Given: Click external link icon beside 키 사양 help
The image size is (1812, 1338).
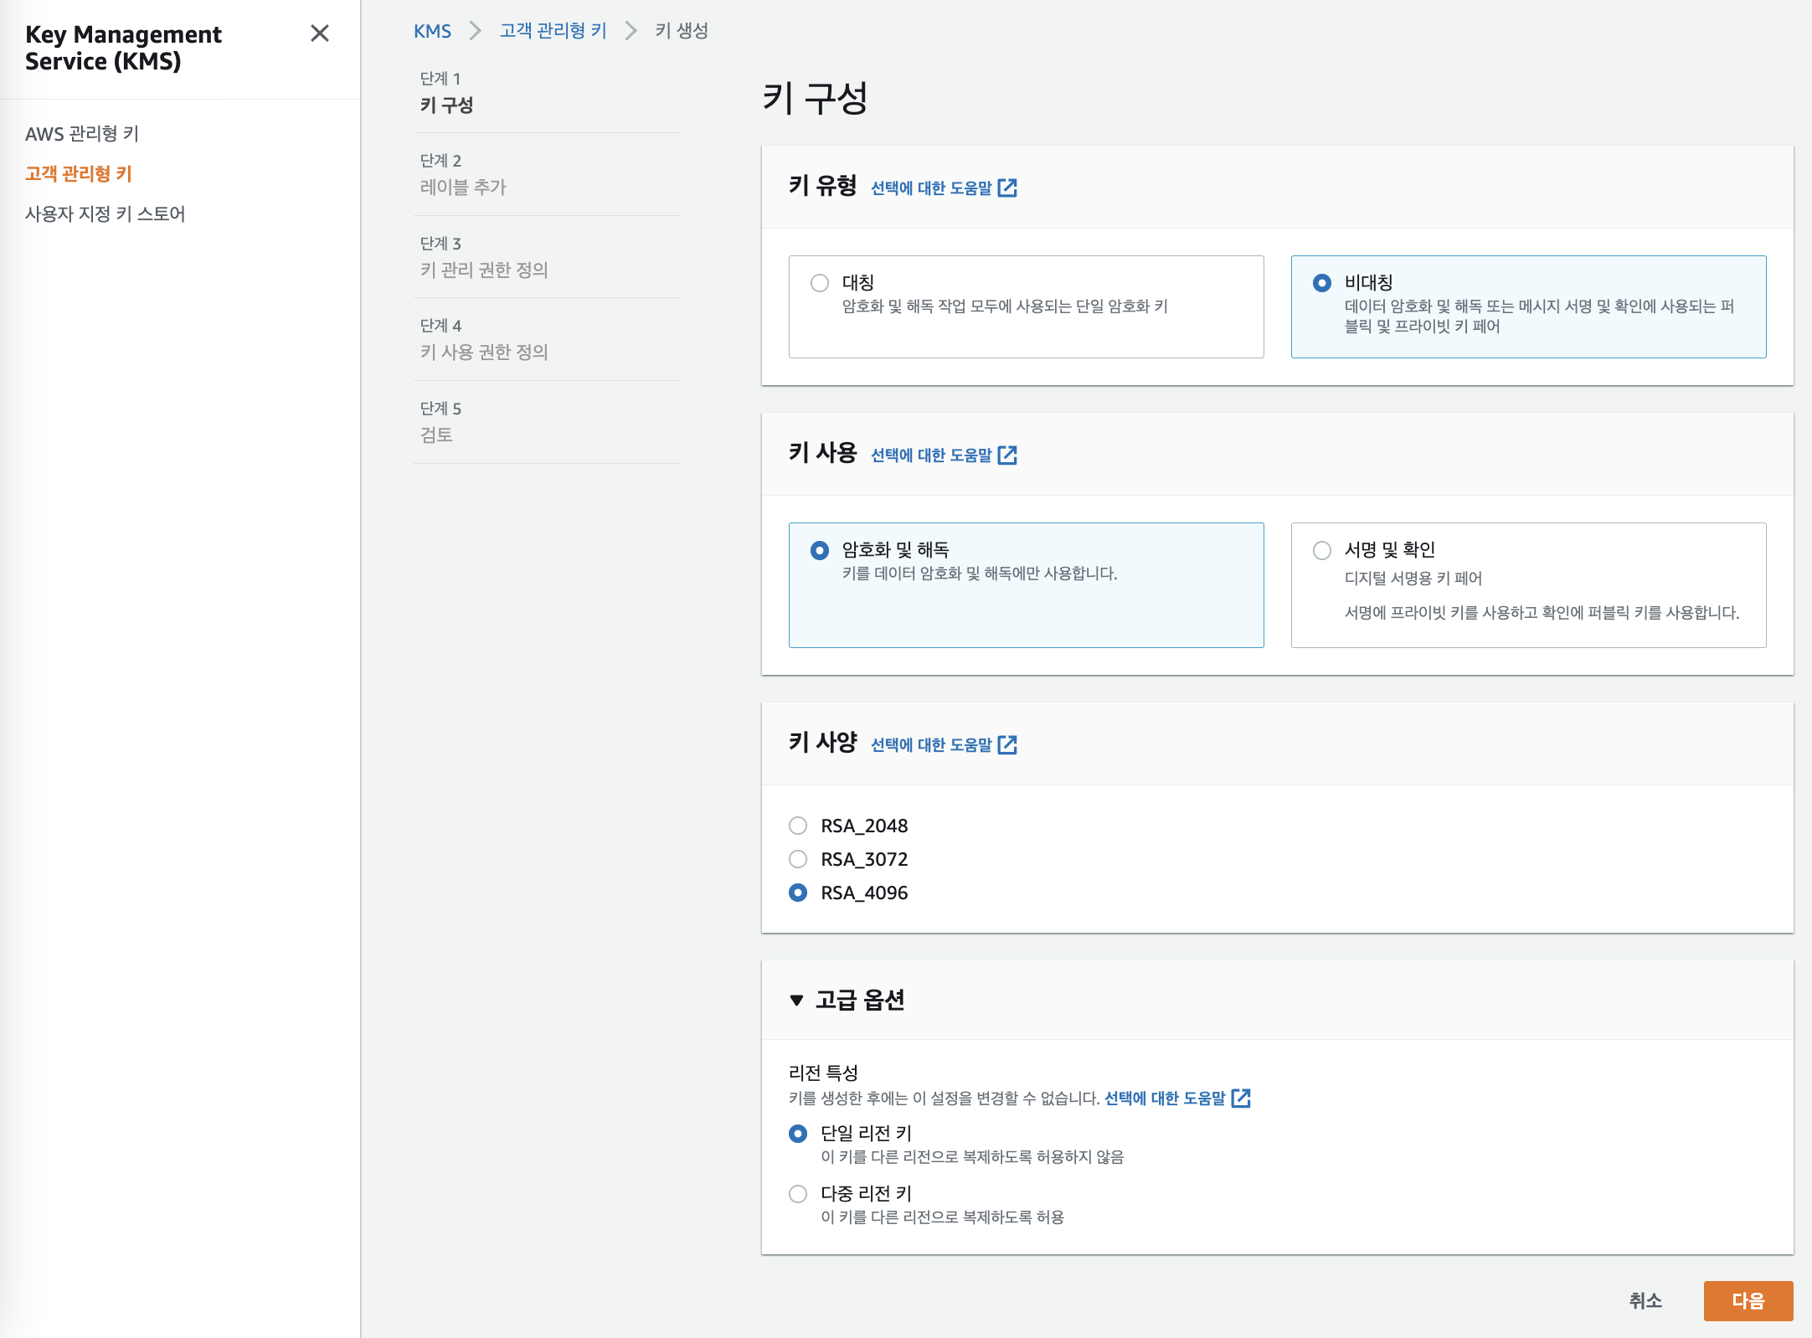Looking at the screenshot, I should (x=1007, y=744).
